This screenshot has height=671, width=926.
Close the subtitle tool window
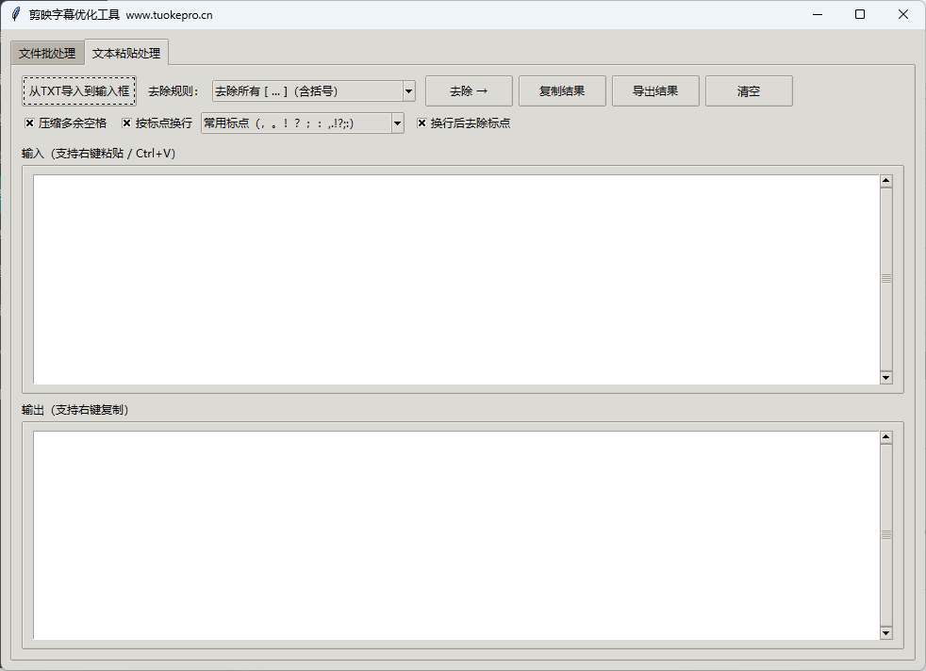click(902, 14)
